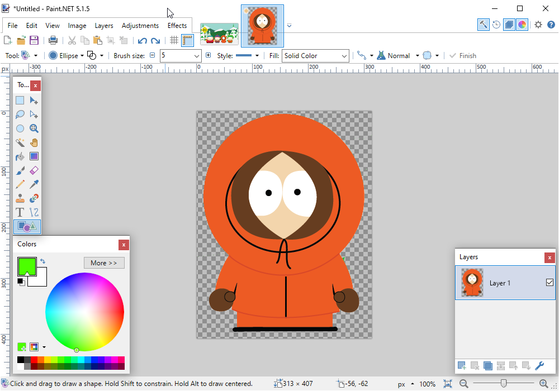Select the Text tool
Screen dimensions: 559x391
pyautogui.click(x=20, y=213)
